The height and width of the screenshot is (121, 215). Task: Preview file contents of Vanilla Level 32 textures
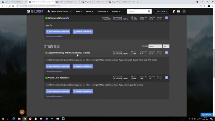[x=54, y=96]
